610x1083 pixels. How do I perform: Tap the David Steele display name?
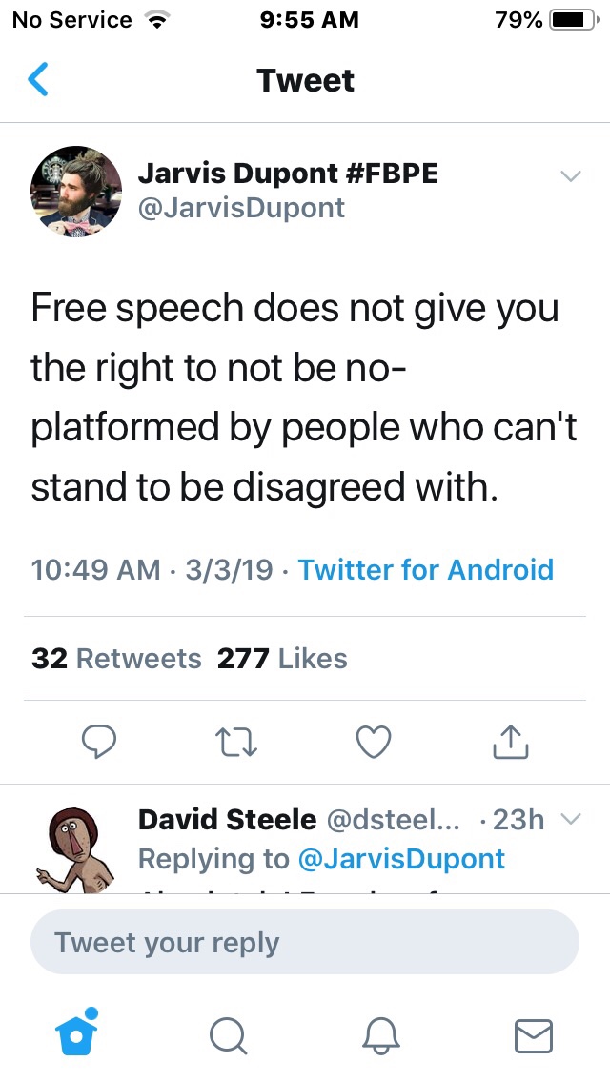pyautogui.click(x=227, y=819)
